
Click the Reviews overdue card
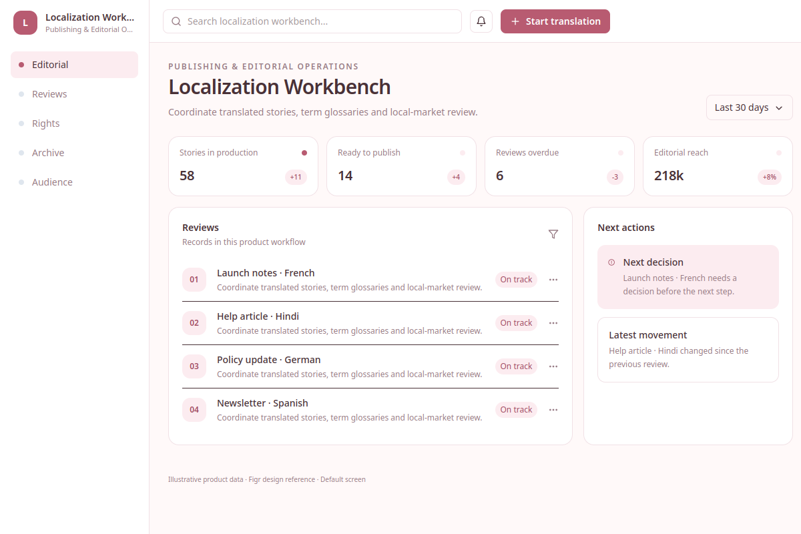click(559, 166)
